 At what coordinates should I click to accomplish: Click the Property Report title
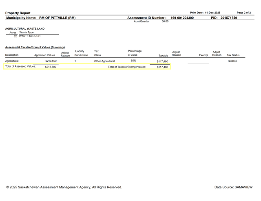pyautogui.click(x=18, y=13)
